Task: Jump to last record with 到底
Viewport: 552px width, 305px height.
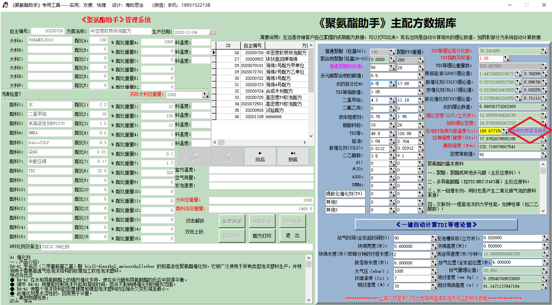Action: click(x=293, y=156)
